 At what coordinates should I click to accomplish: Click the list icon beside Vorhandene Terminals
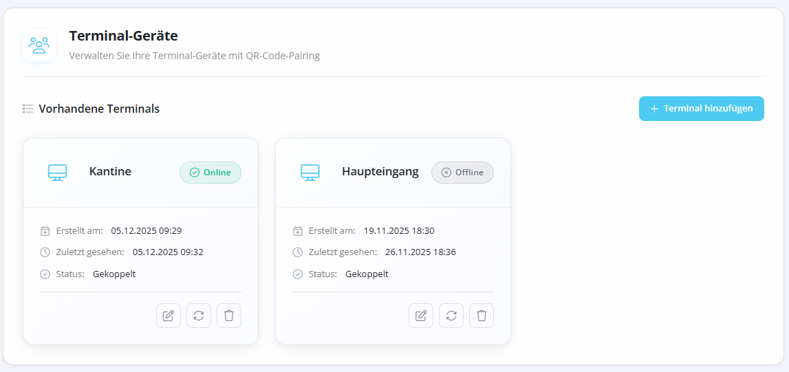click(x=28, y=109)
